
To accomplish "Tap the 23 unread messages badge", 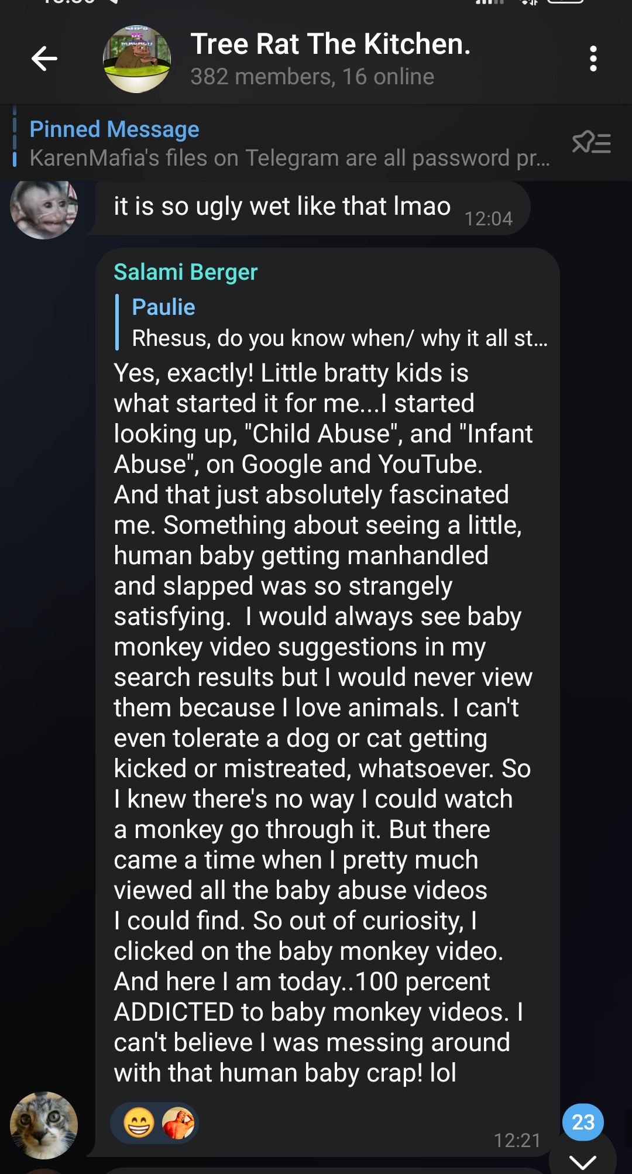I will 583,1122.
